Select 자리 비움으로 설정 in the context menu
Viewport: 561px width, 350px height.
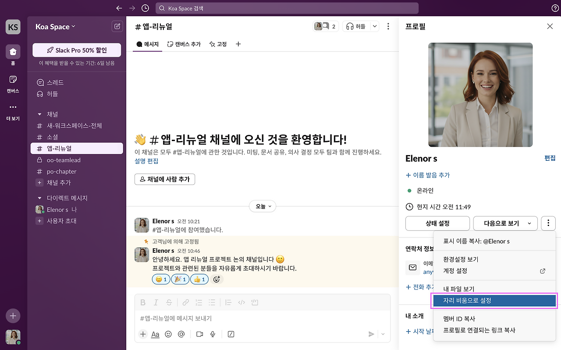[494, 301]
